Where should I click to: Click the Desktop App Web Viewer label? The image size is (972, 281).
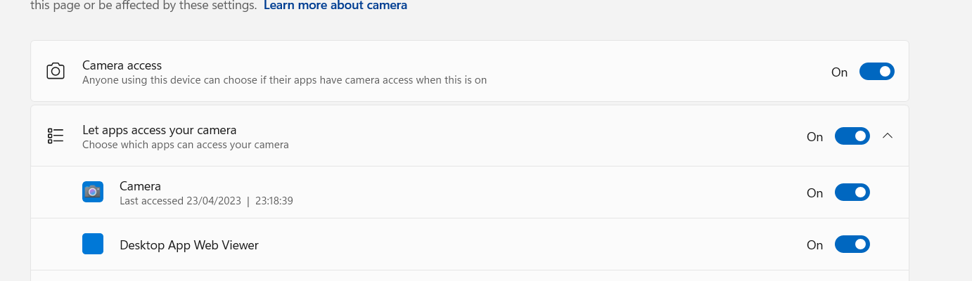point(189,245)
